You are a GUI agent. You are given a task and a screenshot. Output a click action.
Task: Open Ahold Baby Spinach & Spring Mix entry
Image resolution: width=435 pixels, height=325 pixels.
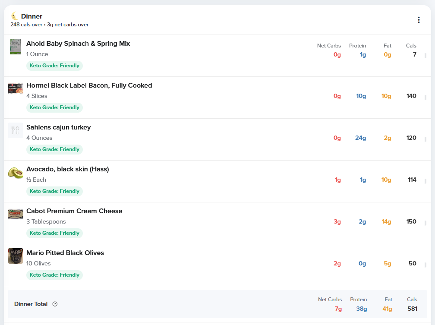[78, 44]
